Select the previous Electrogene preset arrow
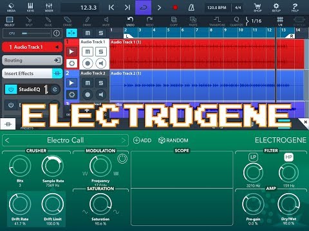The image size is (309, 231). click(7, 141)
